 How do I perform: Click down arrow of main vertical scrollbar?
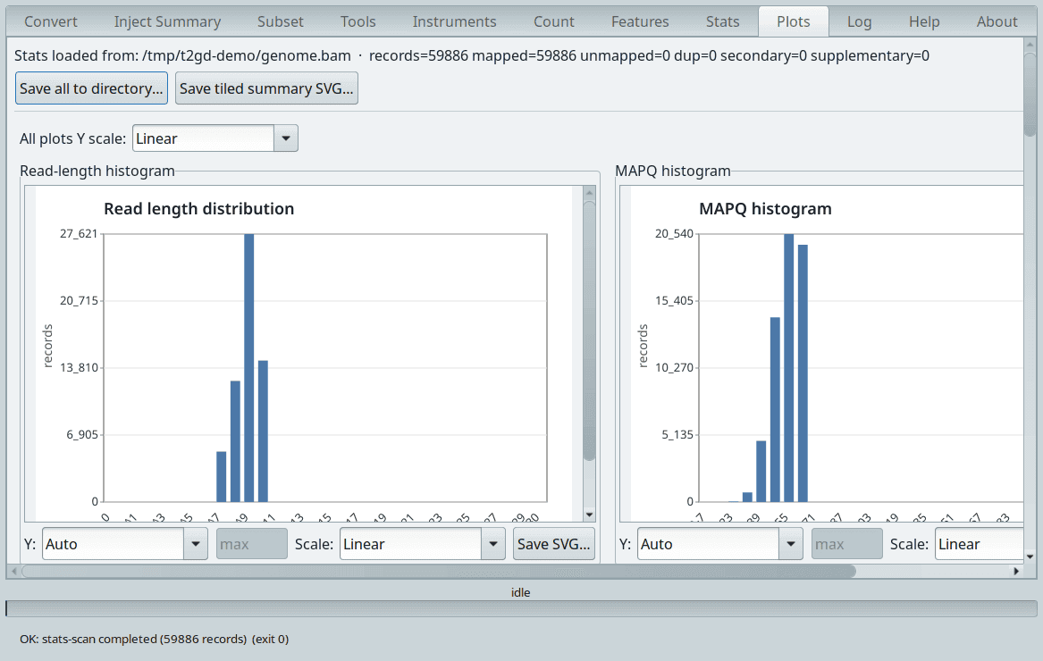click(1030, 556)
